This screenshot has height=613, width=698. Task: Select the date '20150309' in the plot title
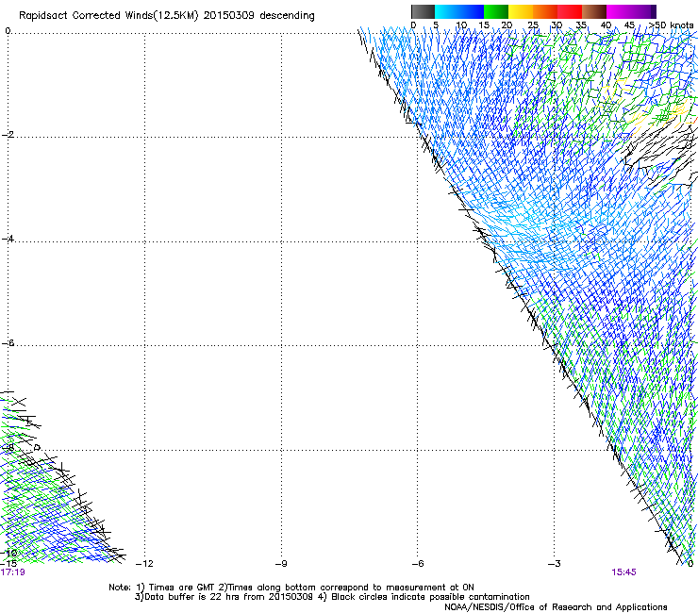tap(229, 15)
